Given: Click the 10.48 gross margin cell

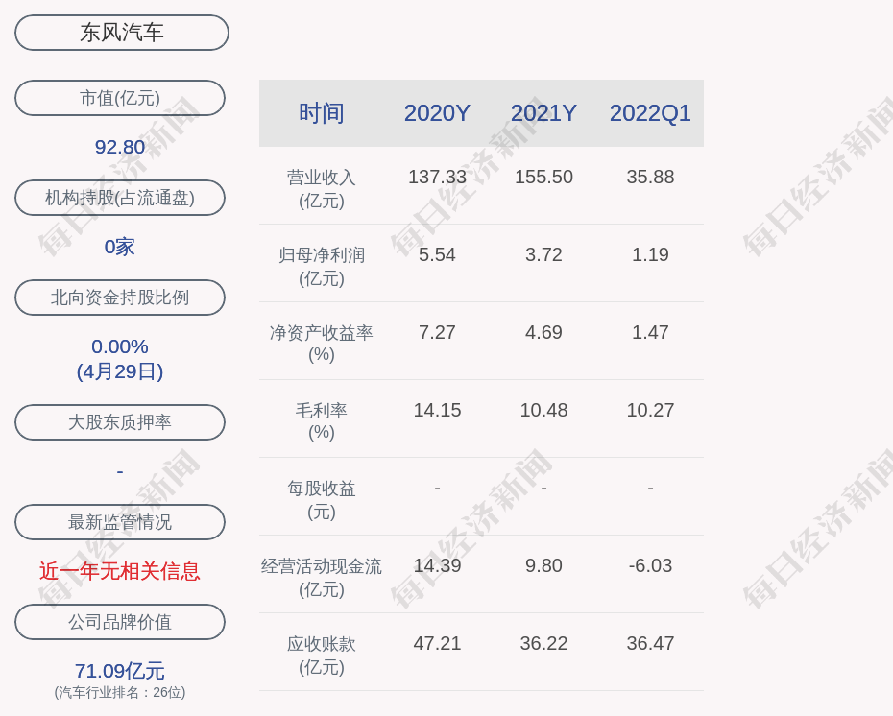Looking at the screenshot, I should (x=543, y=410).
